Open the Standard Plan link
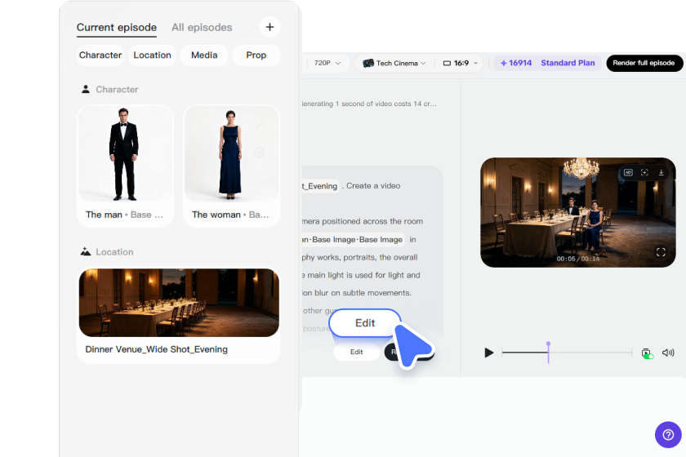Screen dimensions: 686x457 coord(568,63)
